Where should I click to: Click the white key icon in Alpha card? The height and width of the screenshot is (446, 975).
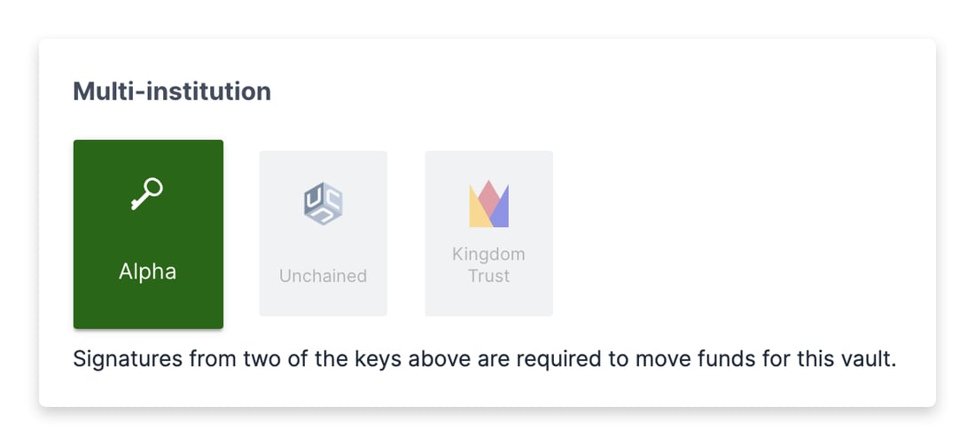pyautogui.click(x=147, y=194)
